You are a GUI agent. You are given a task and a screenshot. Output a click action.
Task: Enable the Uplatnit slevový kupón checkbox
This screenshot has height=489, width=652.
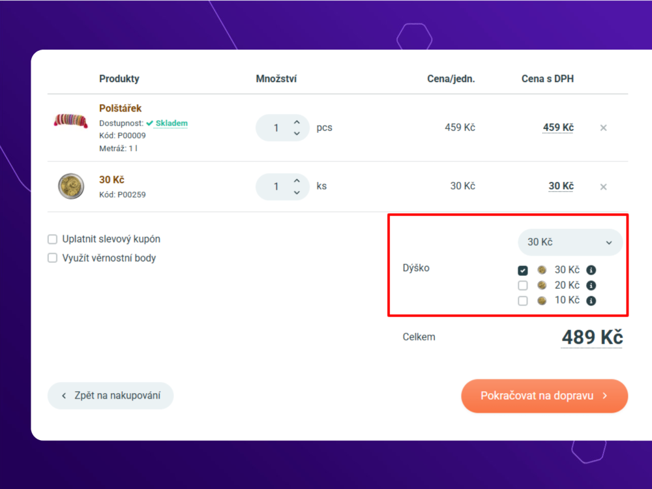click(x=52, y=239)
